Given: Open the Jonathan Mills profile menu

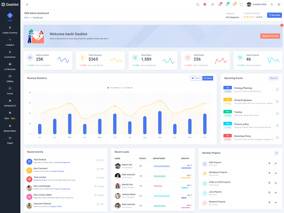Looking at the screenshot, I should pos(256,5).
